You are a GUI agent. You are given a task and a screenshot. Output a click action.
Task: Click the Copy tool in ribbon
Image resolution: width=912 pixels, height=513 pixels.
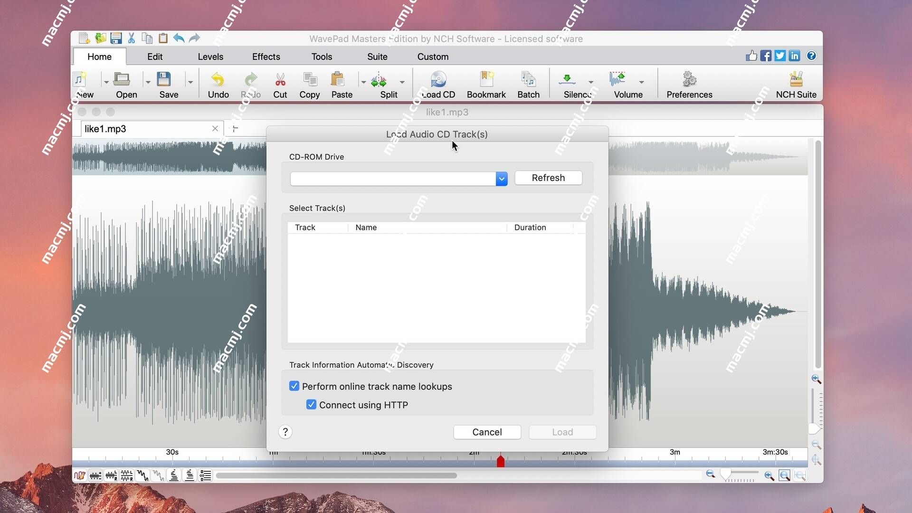click(x=310, y=85)
